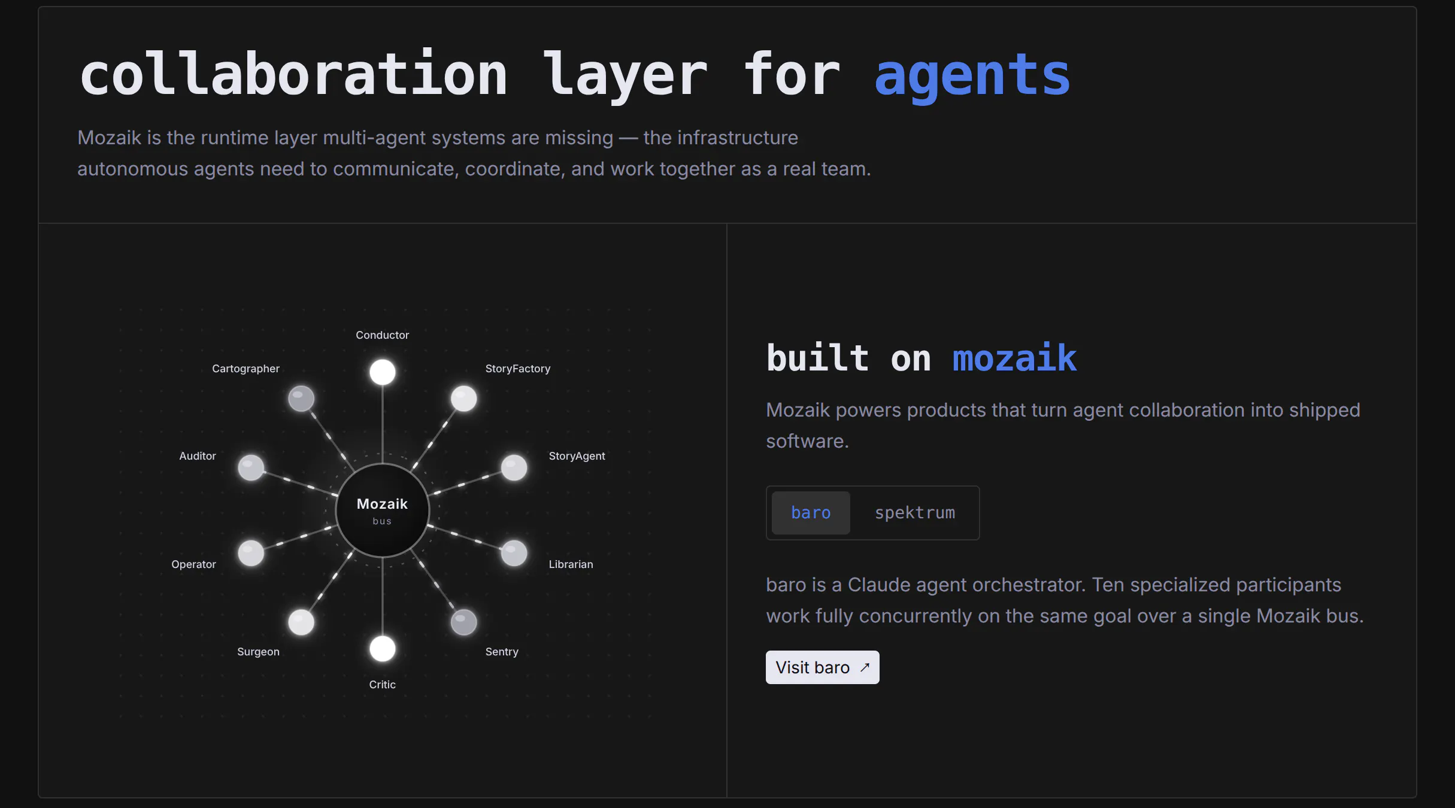The width and height of the screenshot is (1455, 808).
Task: Select the baro tab
Action: pos(811,513)
